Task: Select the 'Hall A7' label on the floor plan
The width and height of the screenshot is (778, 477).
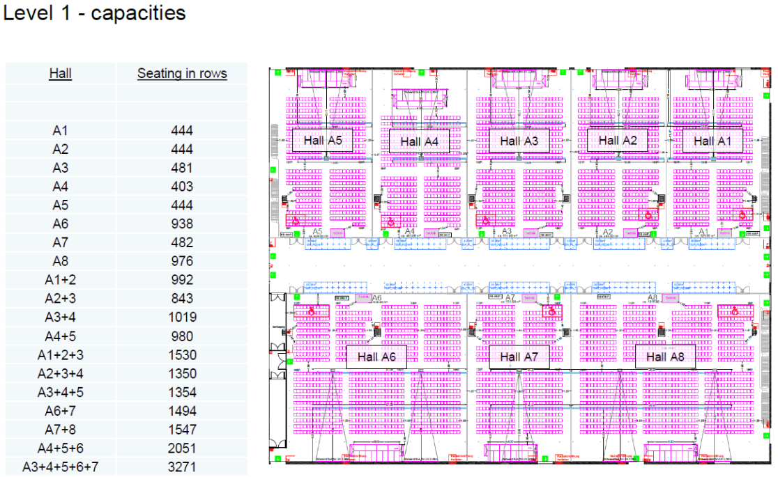Action: (x=519, y=357)
